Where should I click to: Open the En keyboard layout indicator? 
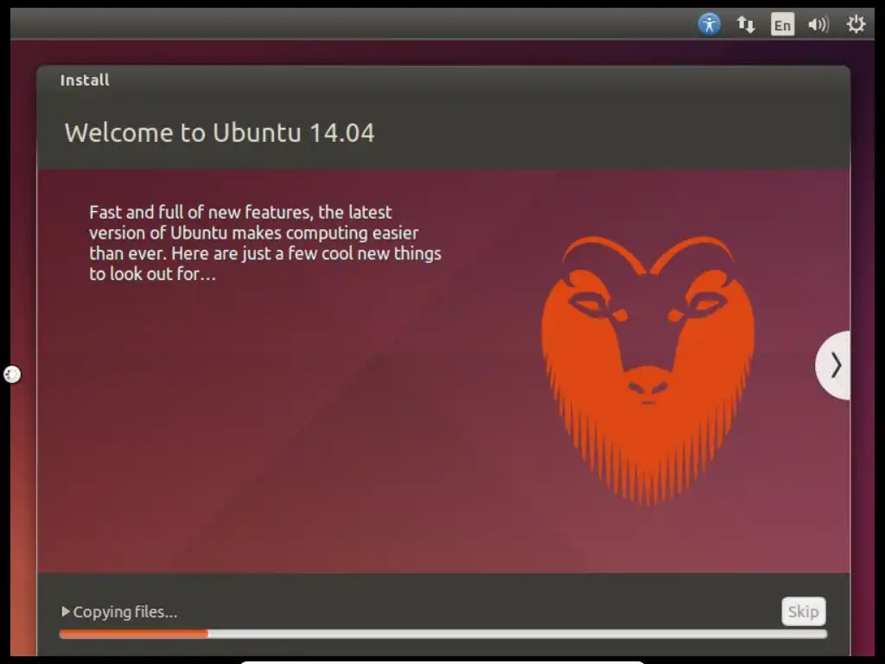(782, 24)
